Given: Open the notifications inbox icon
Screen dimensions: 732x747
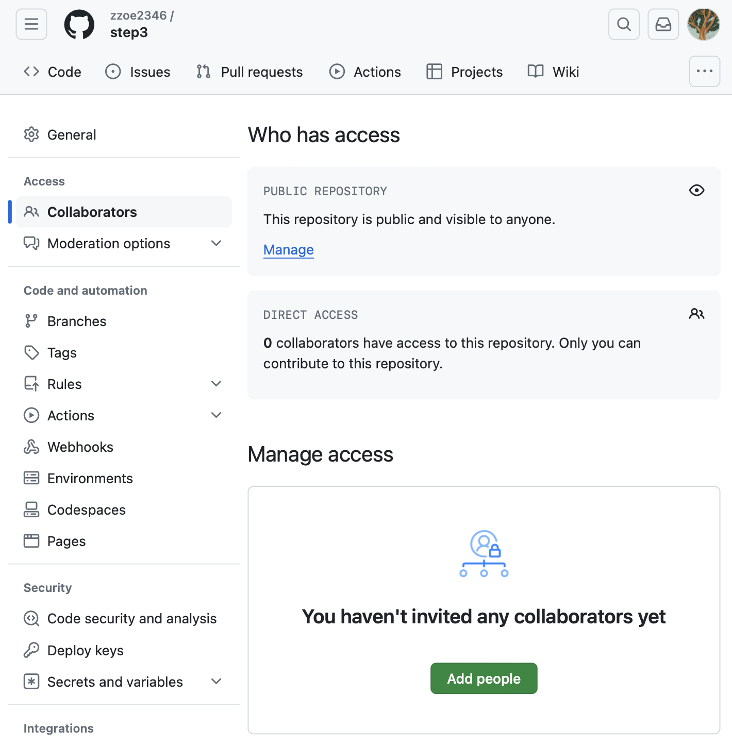Looking at the screenshot, I should point(663,24).
